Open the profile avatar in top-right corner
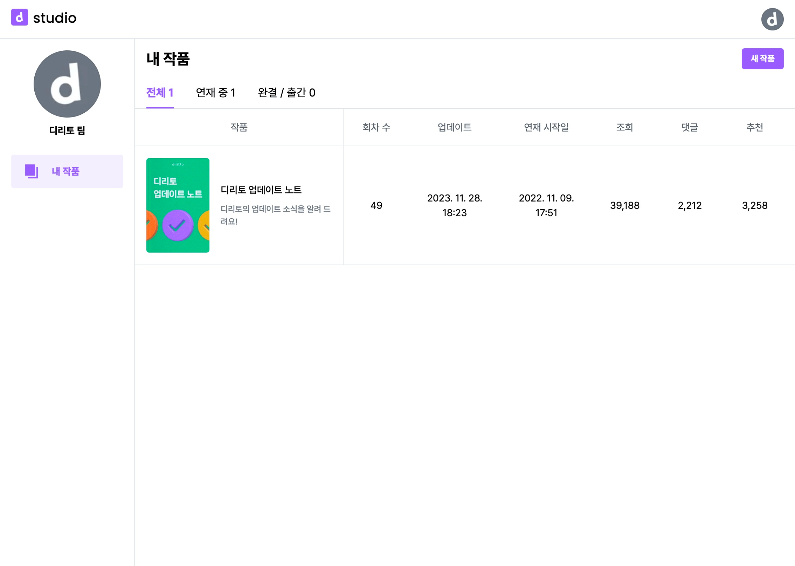The height and width of the screenshot is (566, 795). (x=772, y=19)
